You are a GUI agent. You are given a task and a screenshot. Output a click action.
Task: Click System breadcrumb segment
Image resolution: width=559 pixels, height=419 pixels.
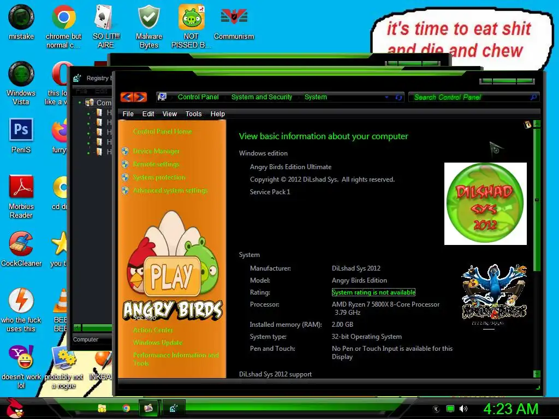tap(316, 97)
